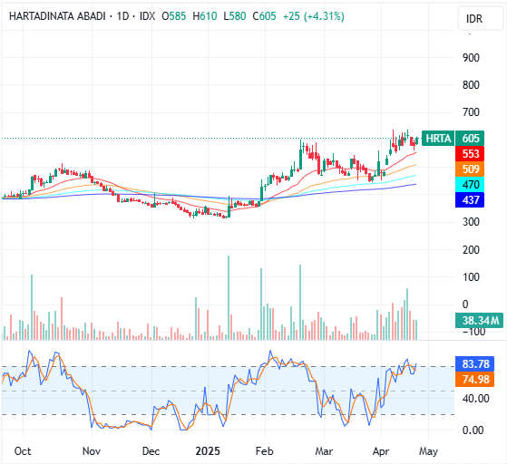Click the IDX exchange label

147,16
